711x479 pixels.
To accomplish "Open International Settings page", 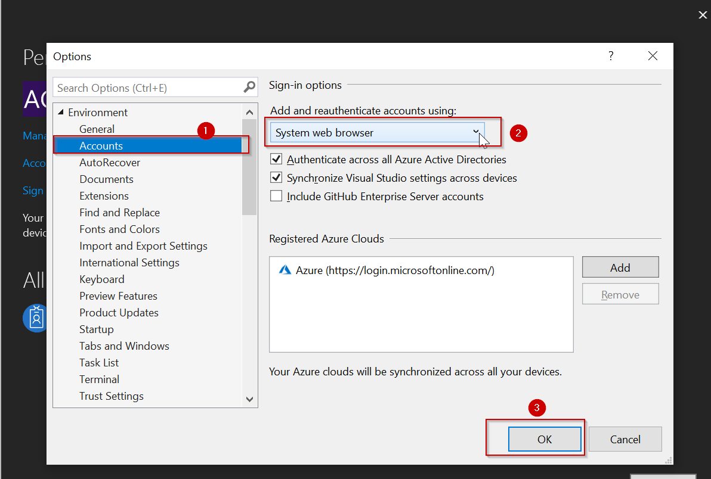I will tap(129, 263).
